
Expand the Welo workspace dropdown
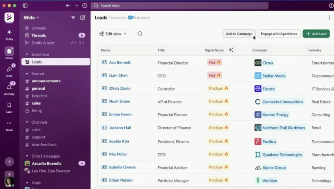click(x=31, y=17)
